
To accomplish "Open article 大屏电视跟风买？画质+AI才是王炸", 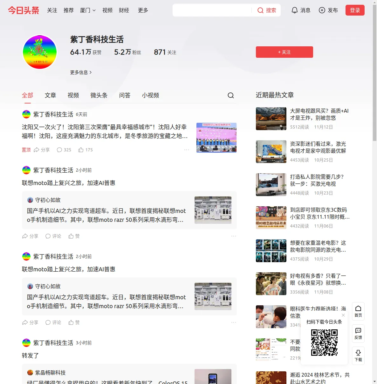I will click(x=319, y=114).
